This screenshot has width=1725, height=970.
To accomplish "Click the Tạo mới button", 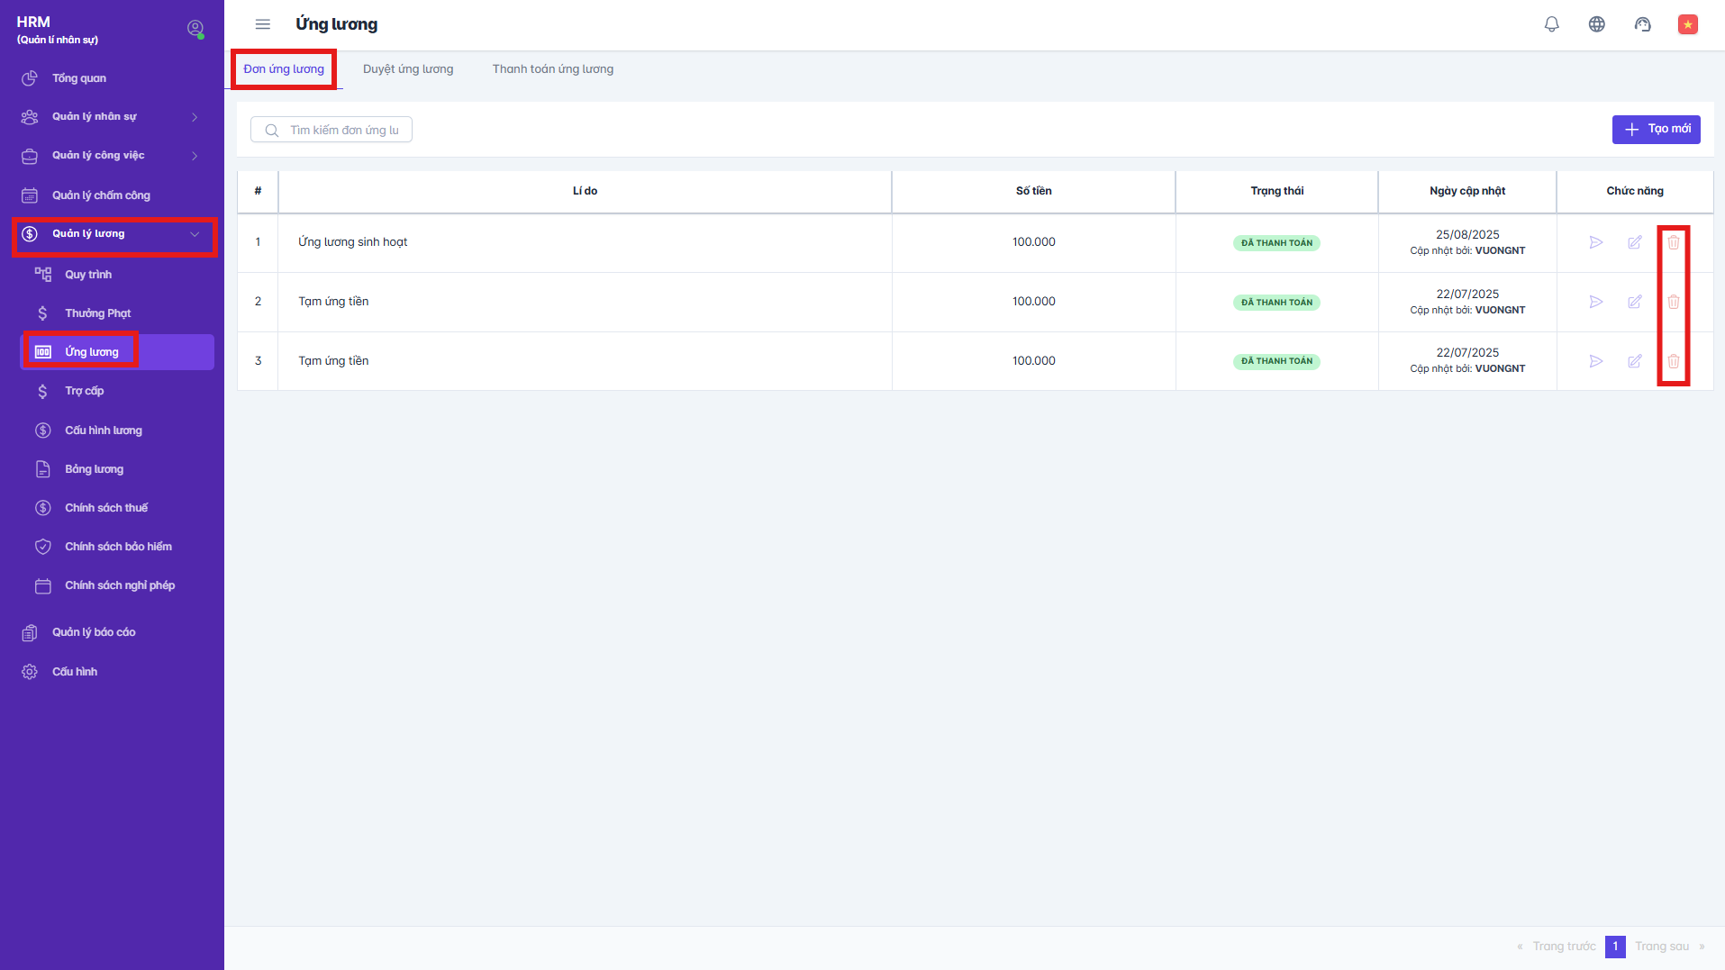I will (1656, 130).
